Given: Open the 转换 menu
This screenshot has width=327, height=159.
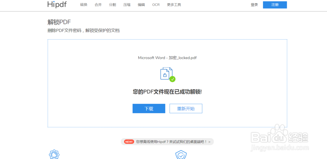Looking at the screenshot, I should [x=84, y=5].
